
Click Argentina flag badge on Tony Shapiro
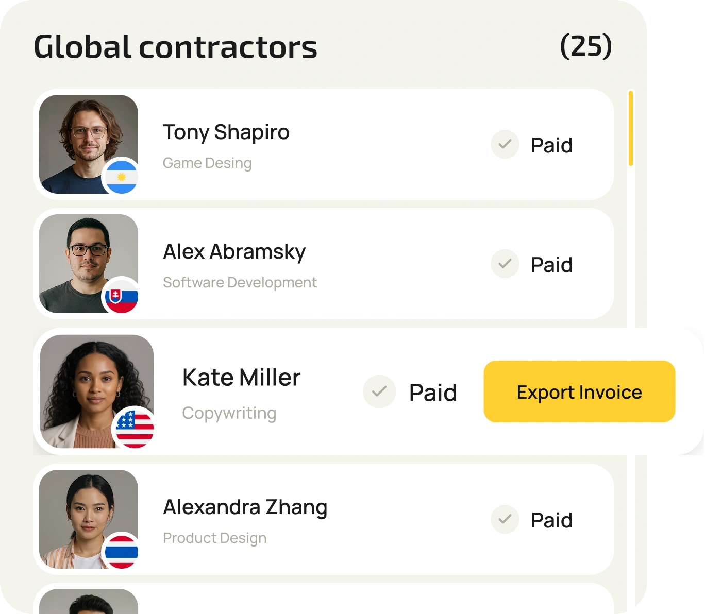[122, 177]
